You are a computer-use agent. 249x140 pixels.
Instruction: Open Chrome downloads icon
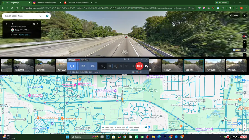237,8
